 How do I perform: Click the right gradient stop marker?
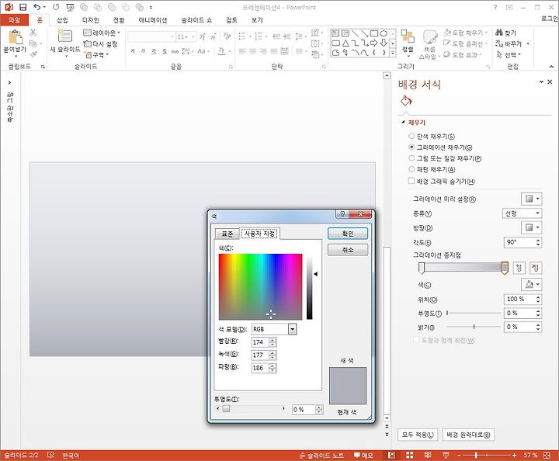pyautogui.click(x=505, y=268)
